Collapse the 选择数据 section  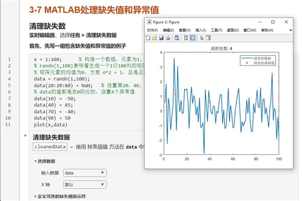(35, 161)
